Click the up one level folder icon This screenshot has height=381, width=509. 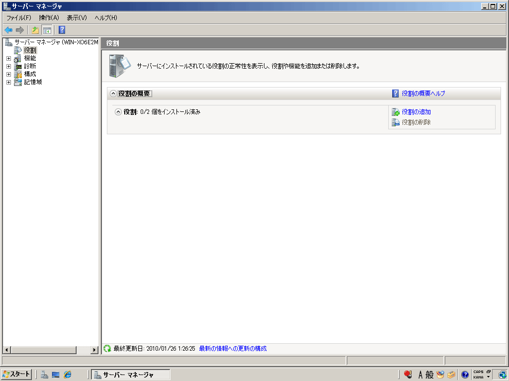[35, 30]
